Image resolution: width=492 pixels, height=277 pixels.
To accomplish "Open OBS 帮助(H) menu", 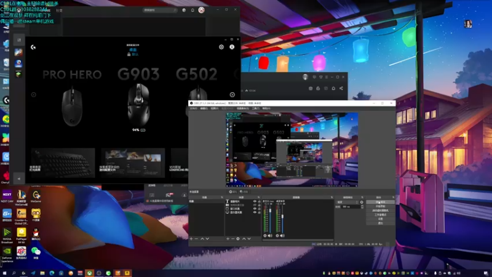I will (x=266, y=108).
